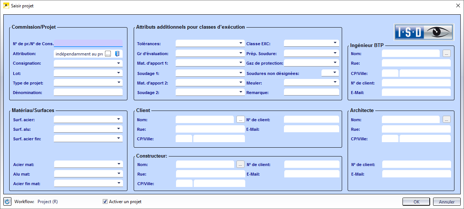This screenshot has width=464, height=209.
Task: Click the Saisir projet title bar icon
Action: click(x=6, y=6)
